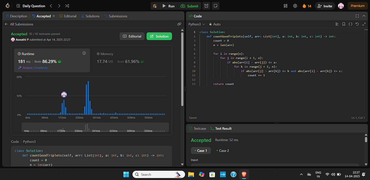Format code using the braces icon
The width and height of the screenshot is (370, 180).
tap(350, 24)
